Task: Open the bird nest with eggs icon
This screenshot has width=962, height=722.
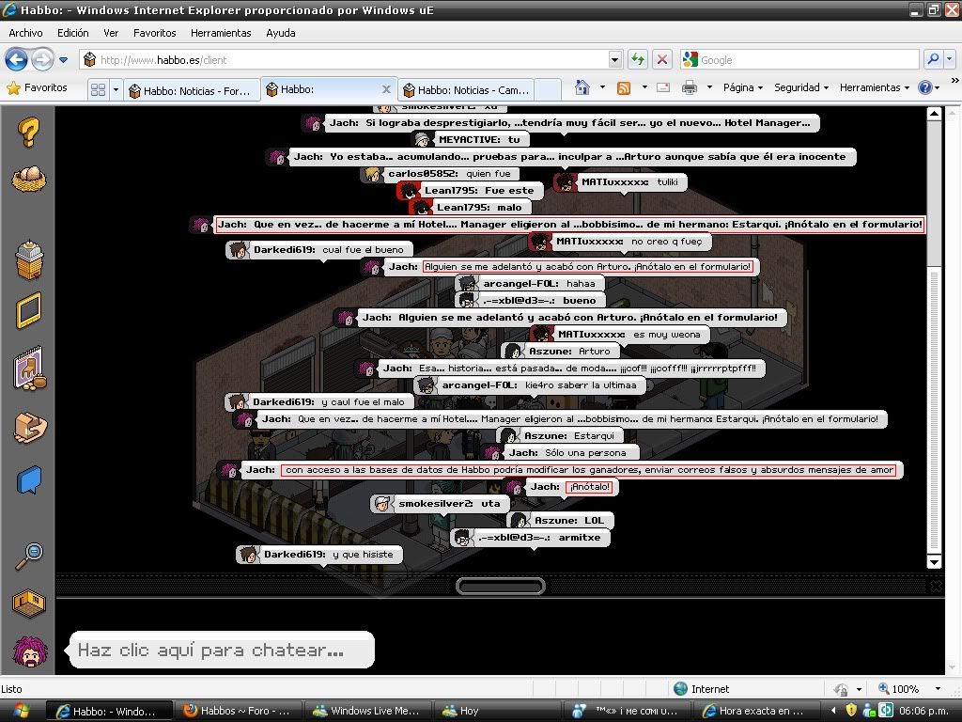Action: point(28,179)
